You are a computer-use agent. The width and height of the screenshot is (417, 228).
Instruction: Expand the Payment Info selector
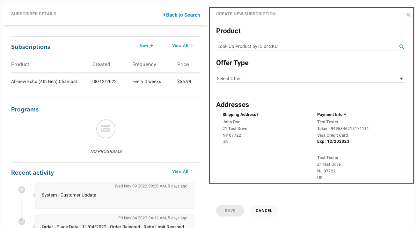(332, 115)
